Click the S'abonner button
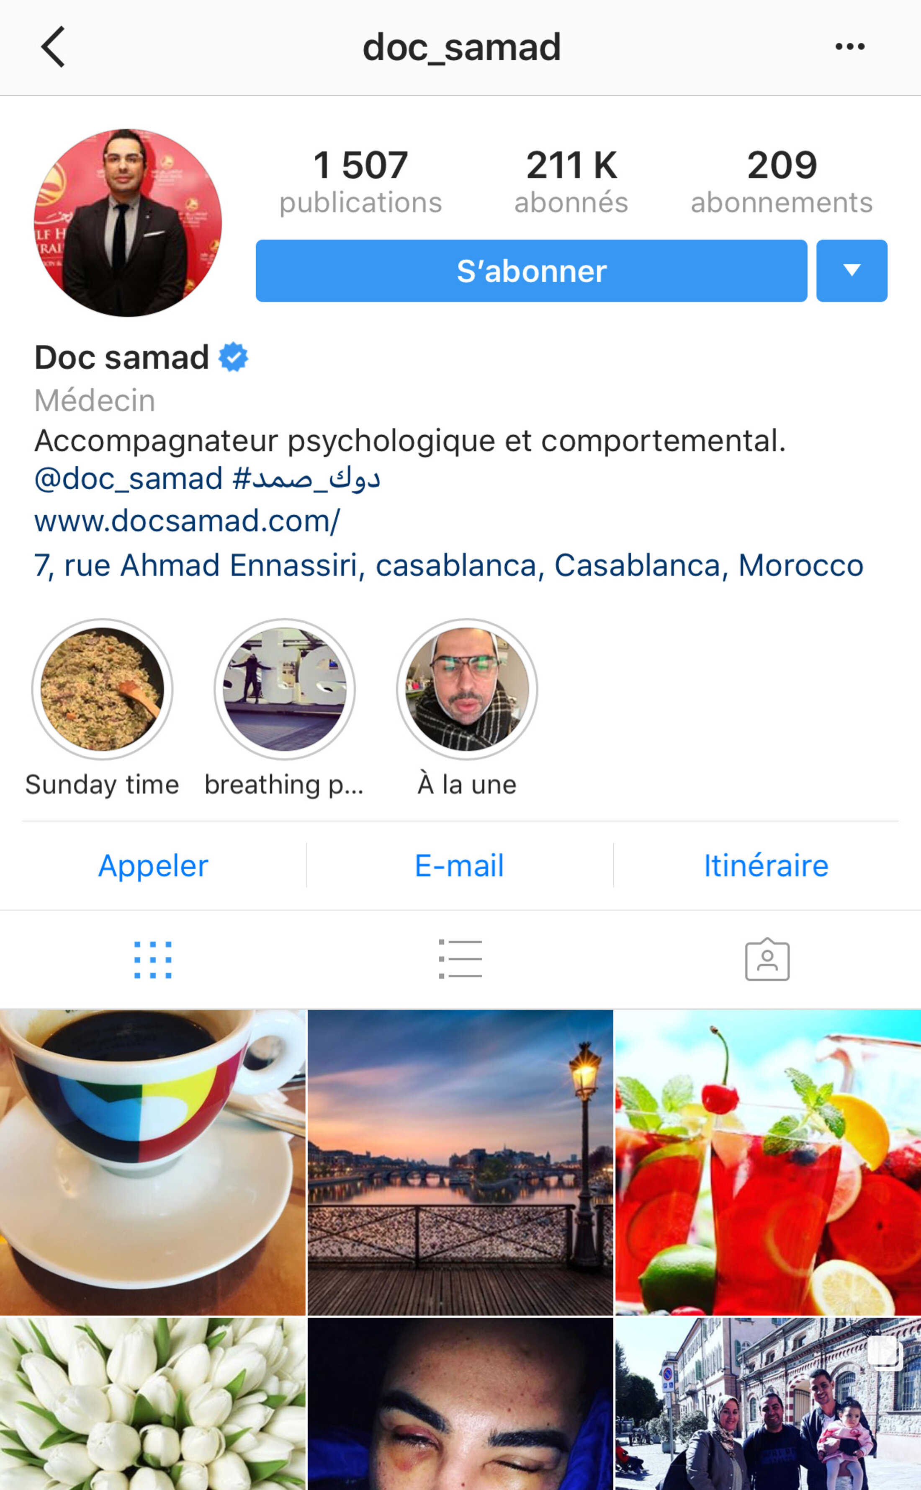 531,271
